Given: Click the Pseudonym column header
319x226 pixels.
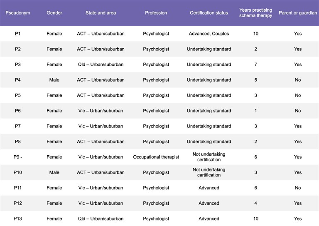Looking at the screenshot, I should point(18,13).
